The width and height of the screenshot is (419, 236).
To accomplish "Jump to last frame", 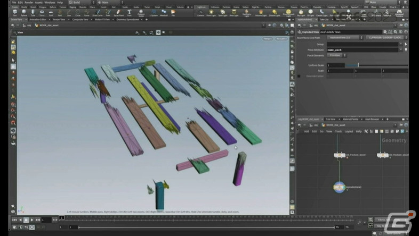I will (x=38, y=220).
